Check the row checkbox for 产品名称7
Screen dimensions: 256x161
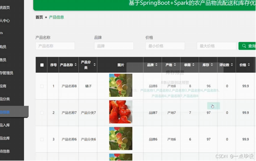(42, 113)
